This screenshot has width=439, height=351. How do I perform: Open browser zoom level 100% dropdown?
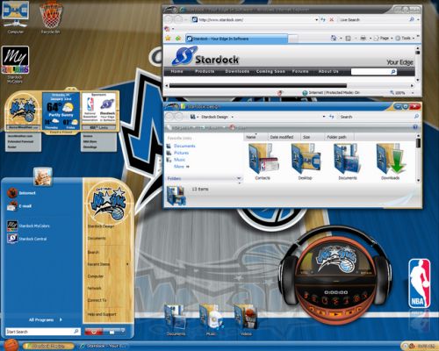[413, 93]
